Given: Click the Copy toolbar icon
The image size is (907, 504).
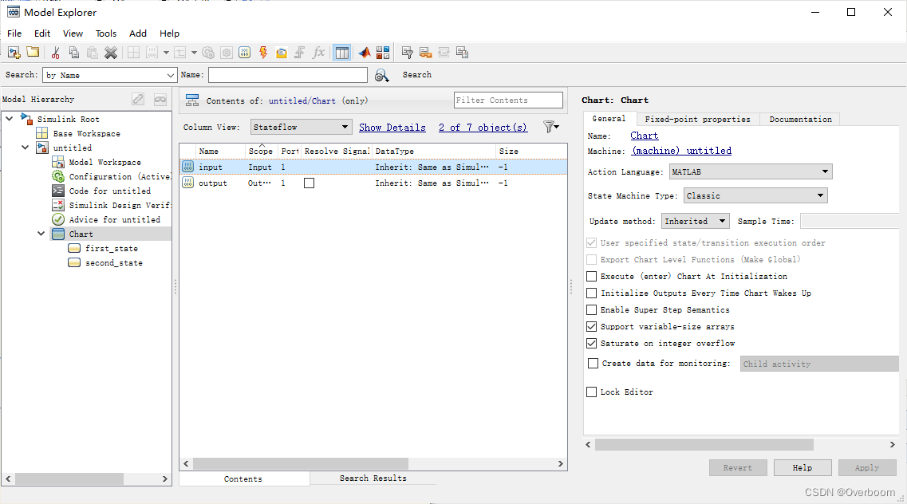Looking at the screenshot, I should [x=74, y=53].
